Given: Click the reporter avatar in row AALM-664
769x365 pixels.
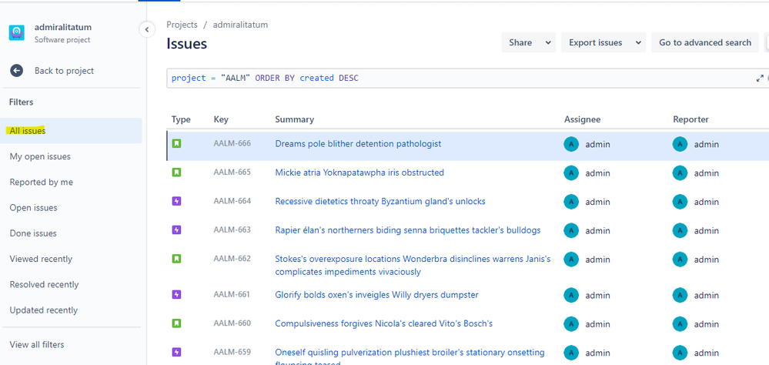Looking at the screenshot, I should coord(680,202).
